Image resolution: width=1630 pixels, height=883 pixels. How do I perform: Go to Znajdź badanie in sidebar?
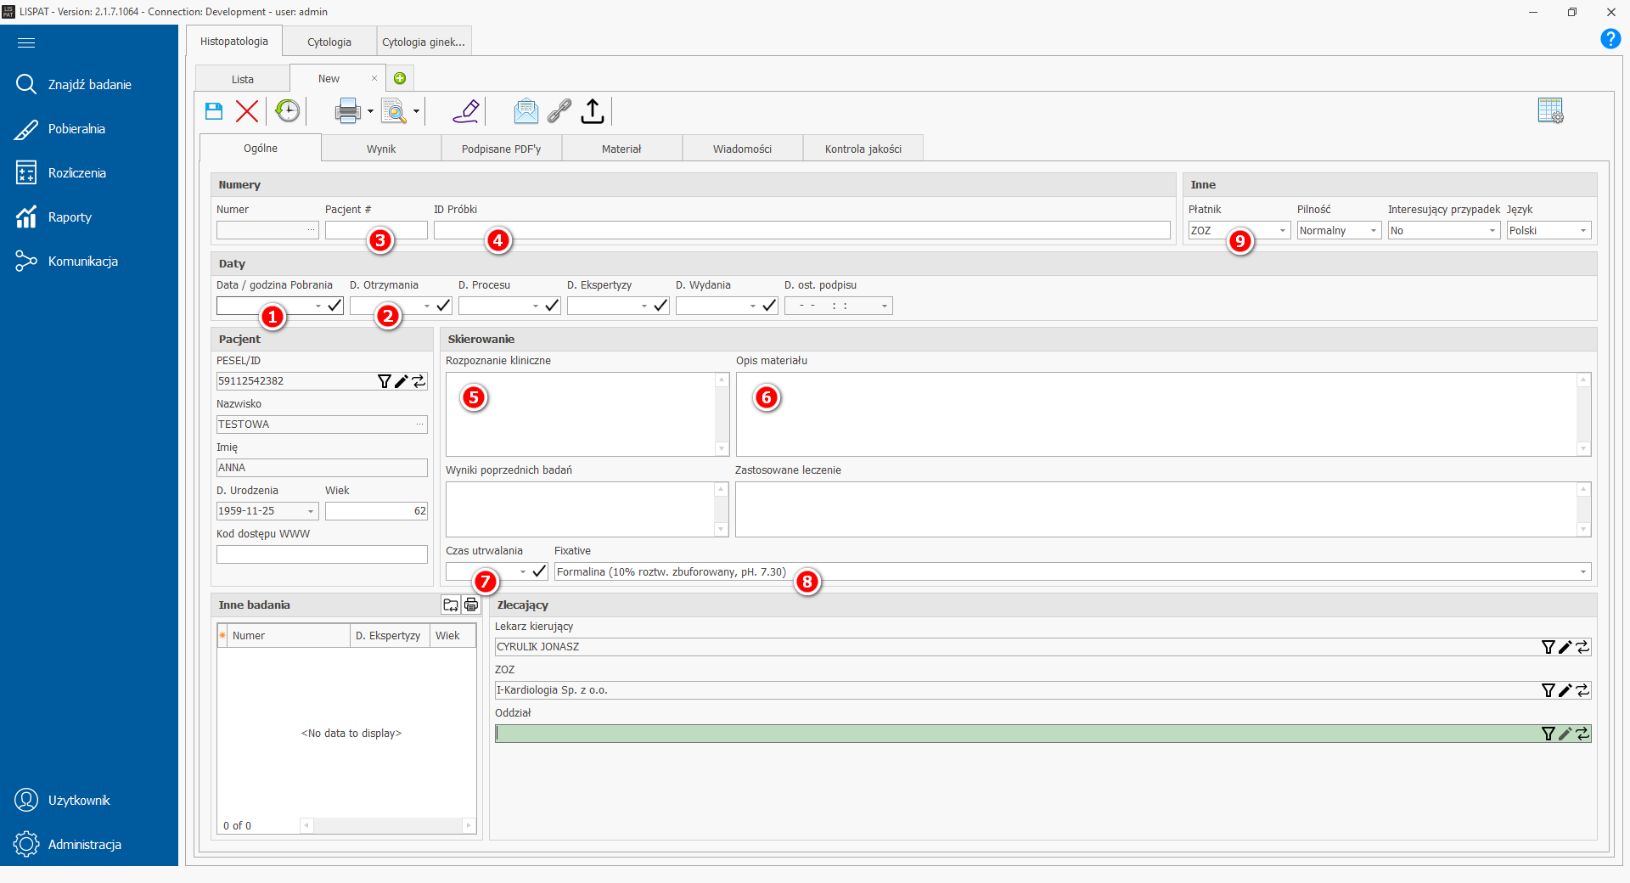(89, 85)
